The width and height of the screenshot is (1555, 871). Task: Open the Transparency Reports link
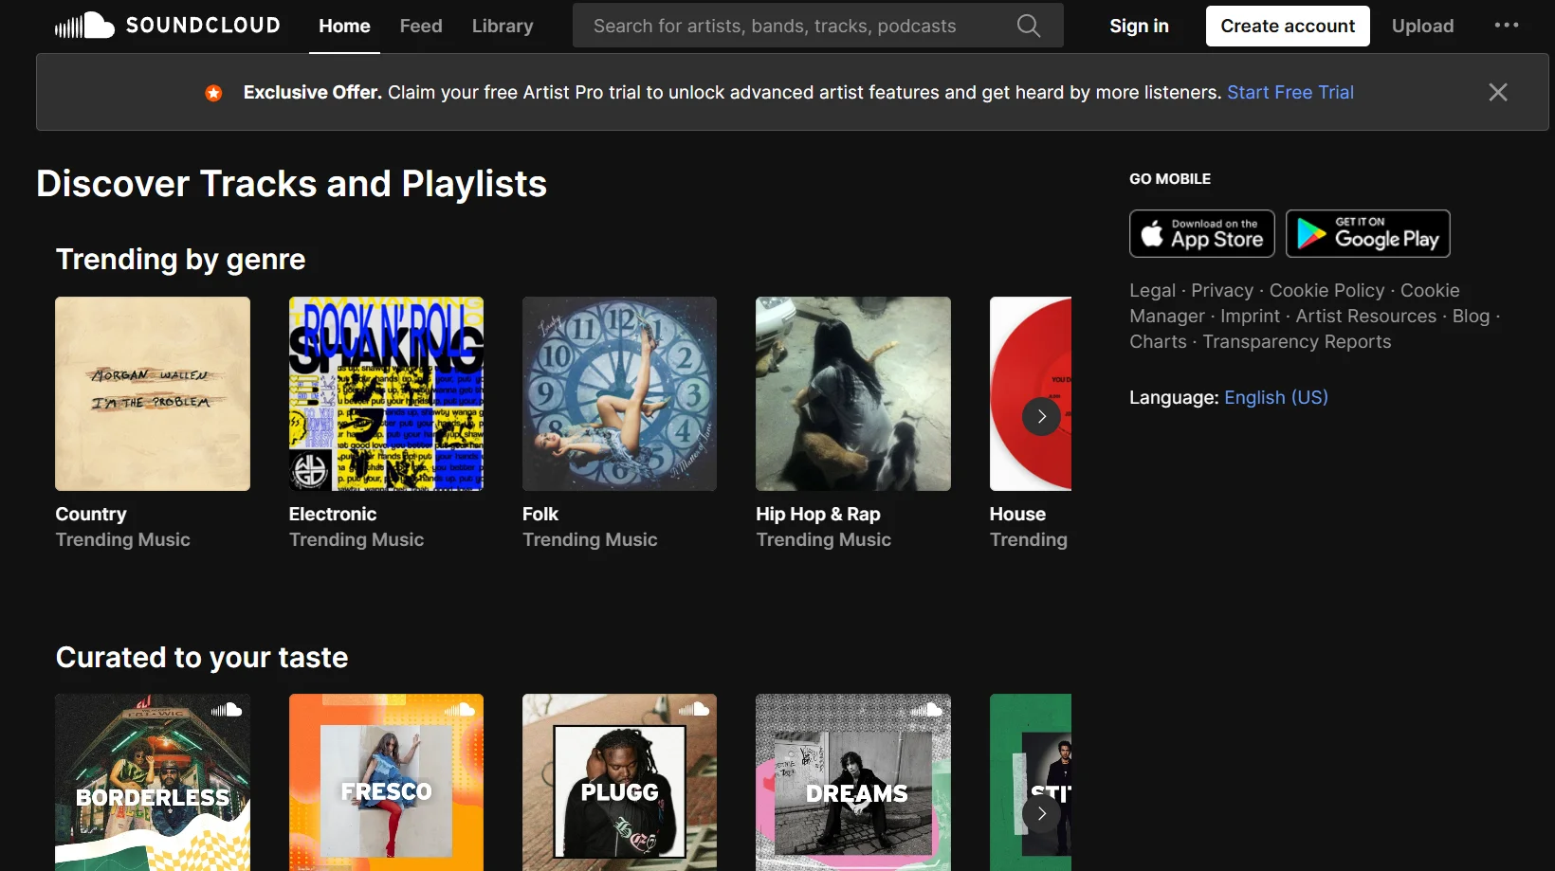[x=1297, y=341]
